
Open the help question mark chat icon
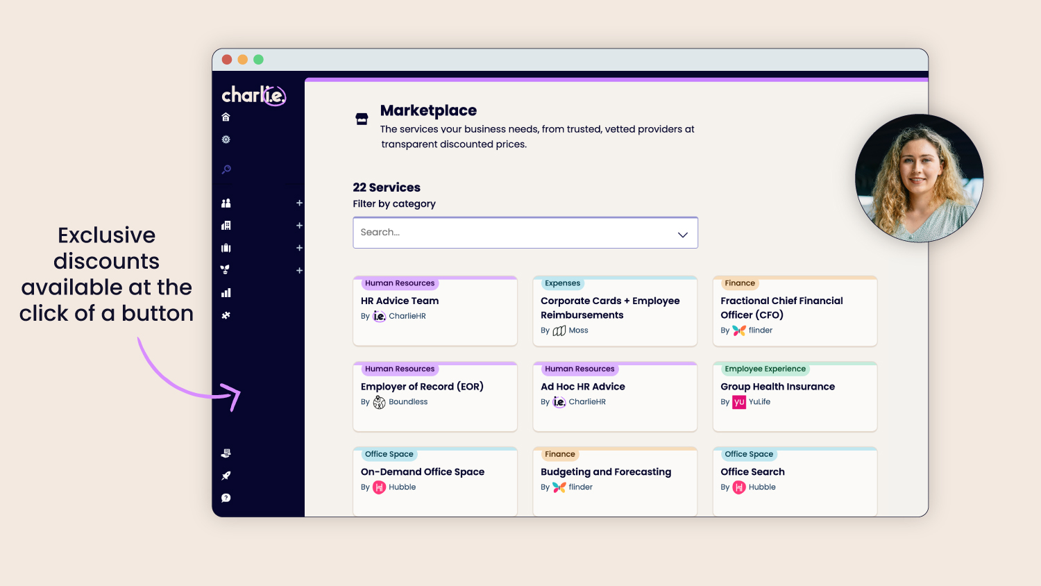click(226, 498)
